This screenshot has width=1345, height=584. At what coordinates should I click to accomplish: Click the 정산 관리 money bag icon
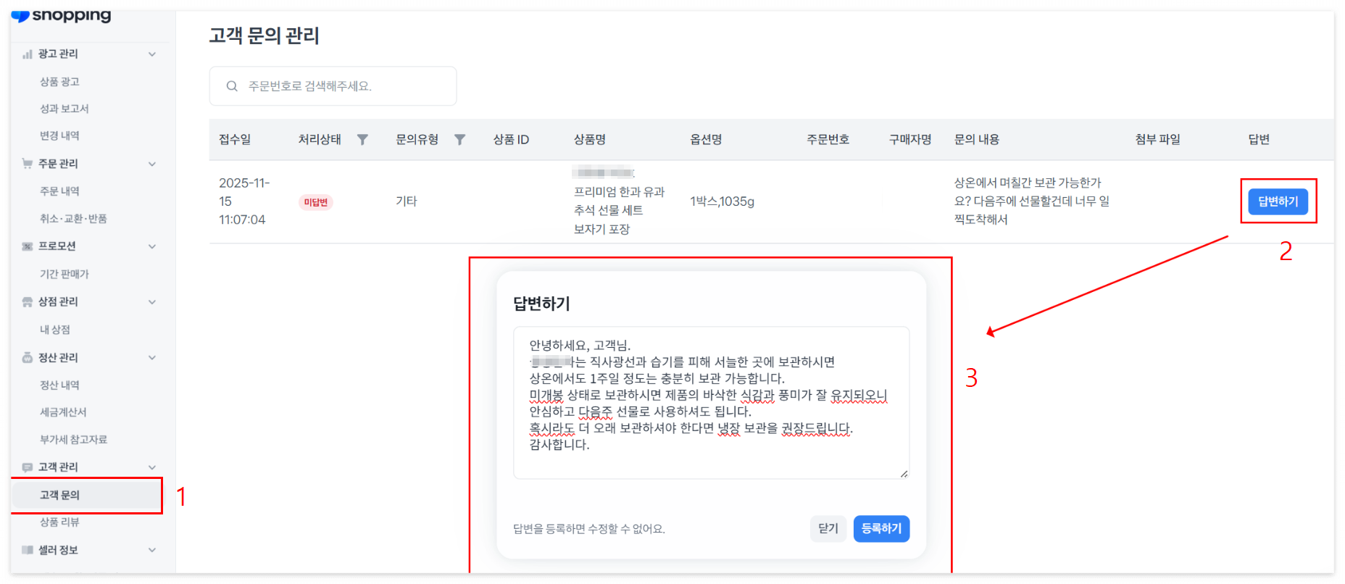(28, 358)
